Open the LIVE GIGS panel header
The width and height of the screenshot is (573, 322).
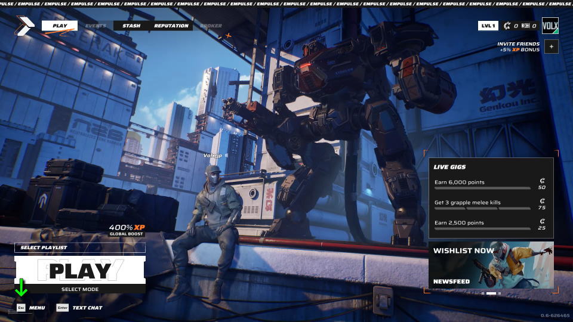[449, 167]
